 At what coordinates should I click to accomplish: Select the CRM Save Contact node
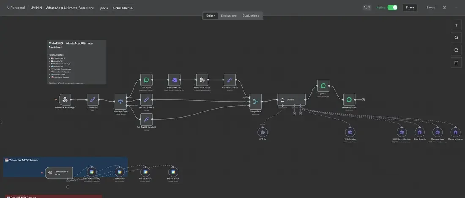[x=402, y=132]
